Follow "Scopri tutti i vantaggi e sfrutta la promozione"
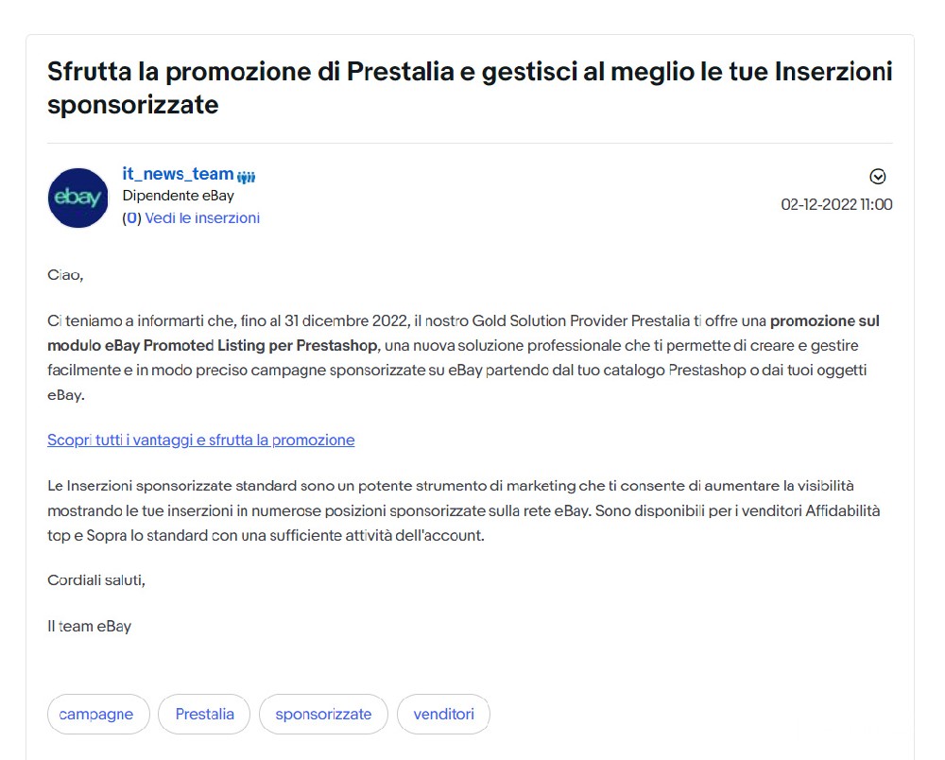This screenshot has width=945, height=760. [201, 440]
